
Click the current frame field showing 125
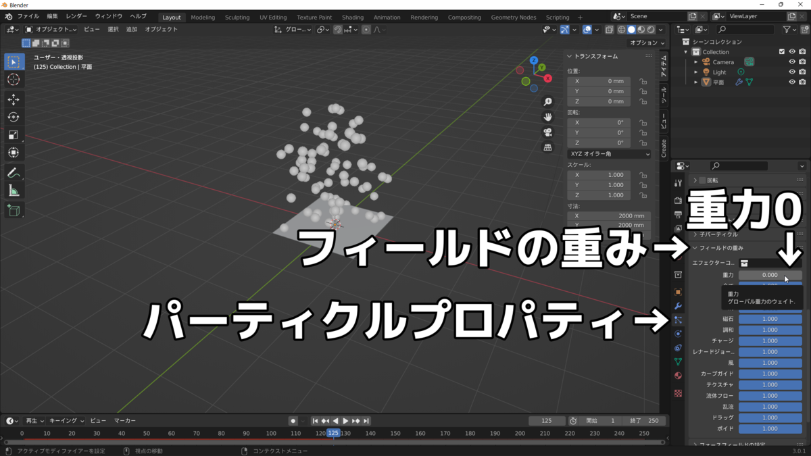pos(547,420)
